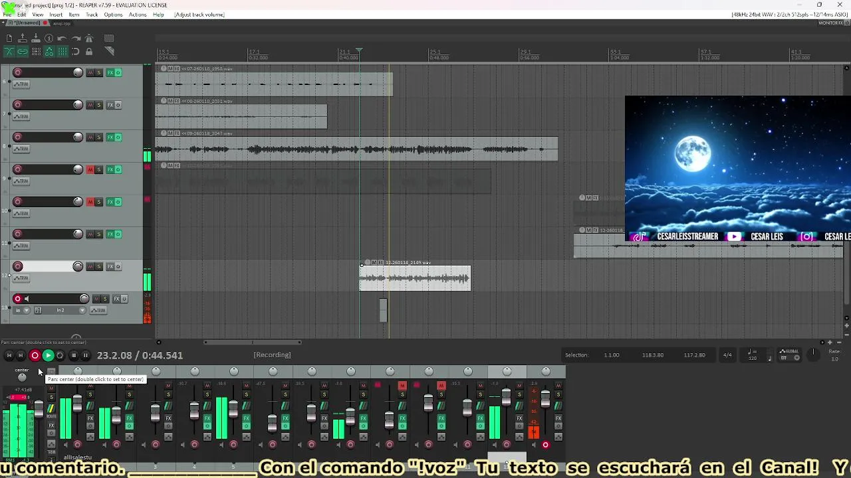The height and width of the screenshot is (478, 851).
Task: Click the Redo arrow icon
Action: [76, 39]
